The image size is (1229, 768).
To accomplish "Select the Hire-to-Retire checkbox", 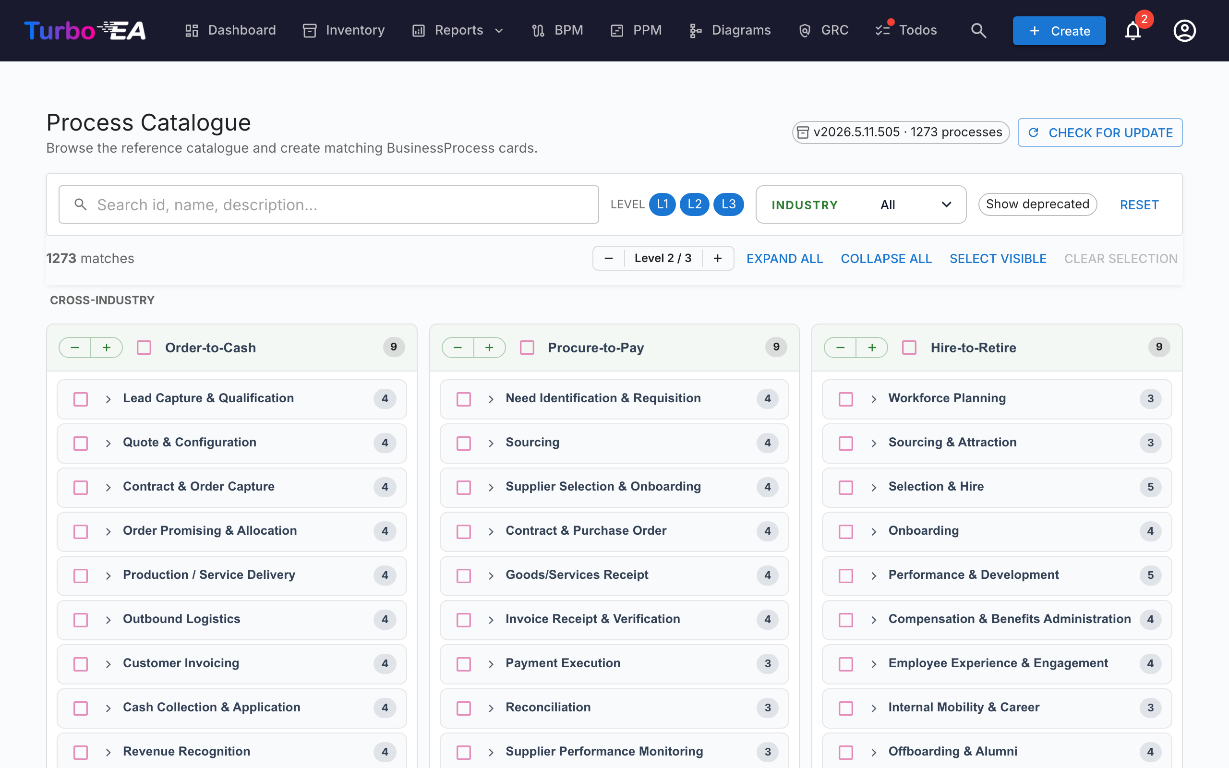I will pyautogui.click(x=909, y=348).
